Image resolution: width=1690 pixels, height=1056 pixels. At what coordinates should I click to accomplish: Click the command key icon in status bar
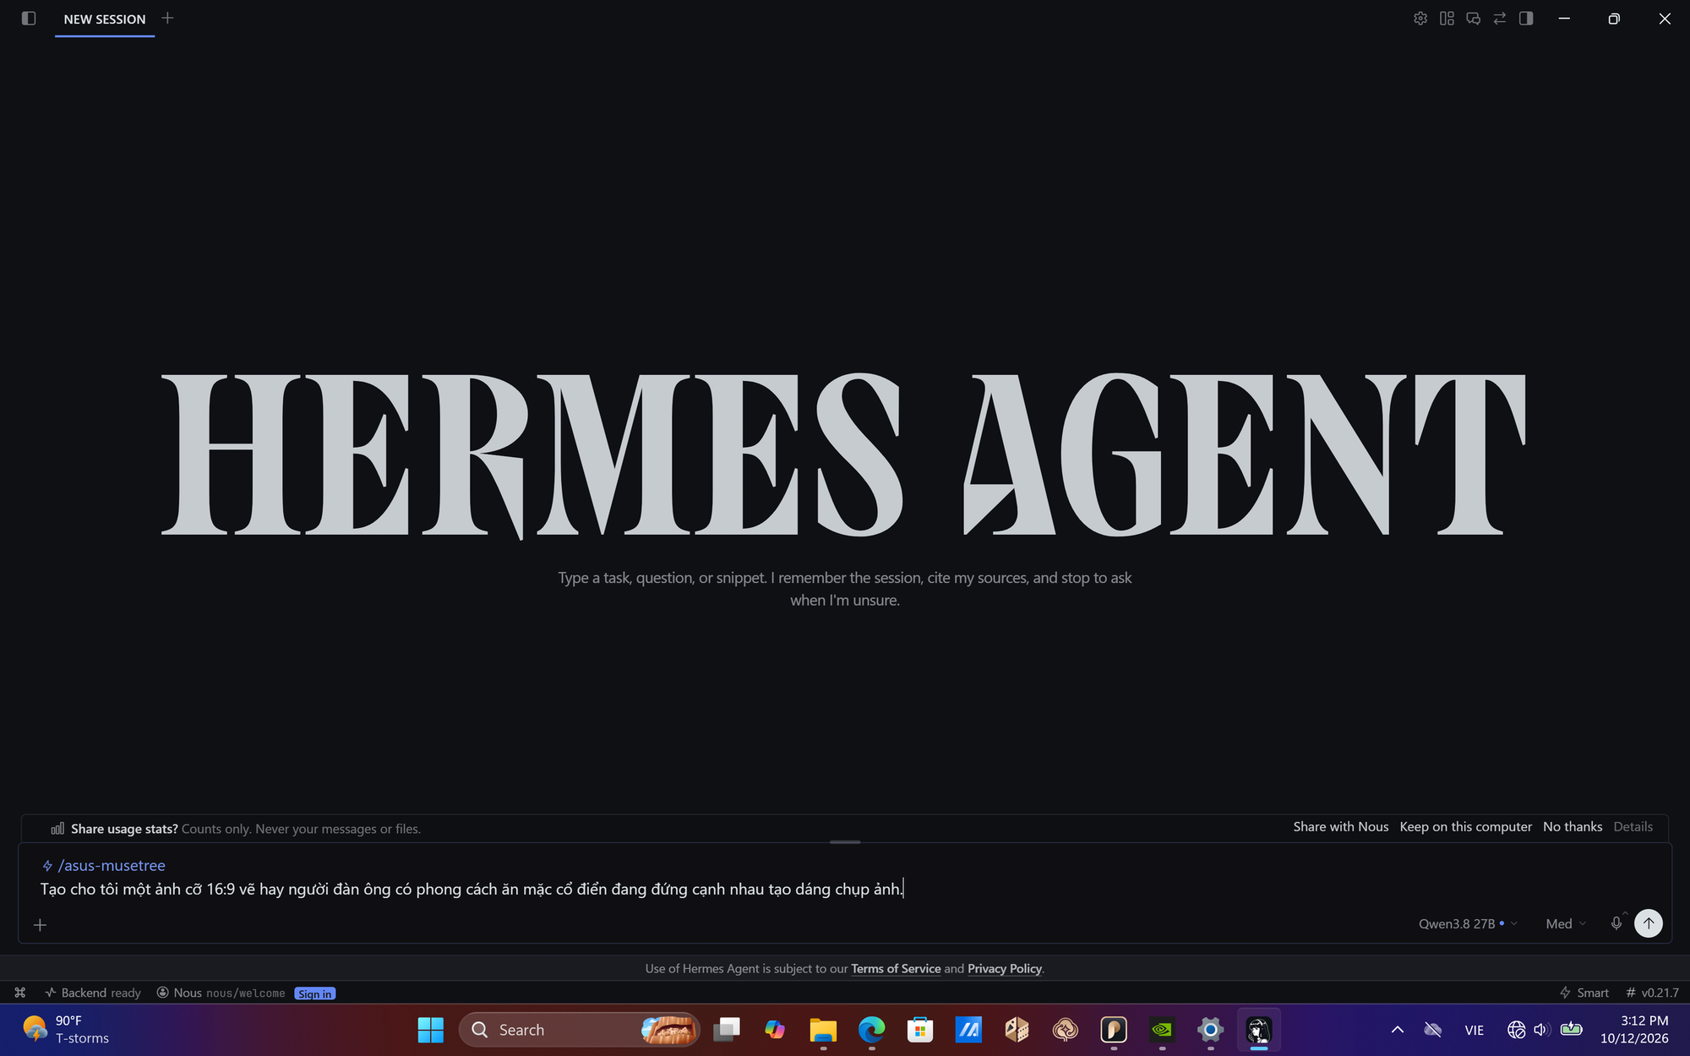(20, 993)
